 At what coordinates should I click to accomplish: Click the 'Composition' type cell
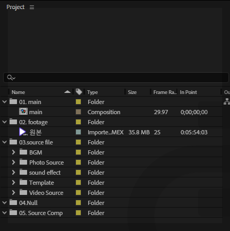tap(104, 112)
